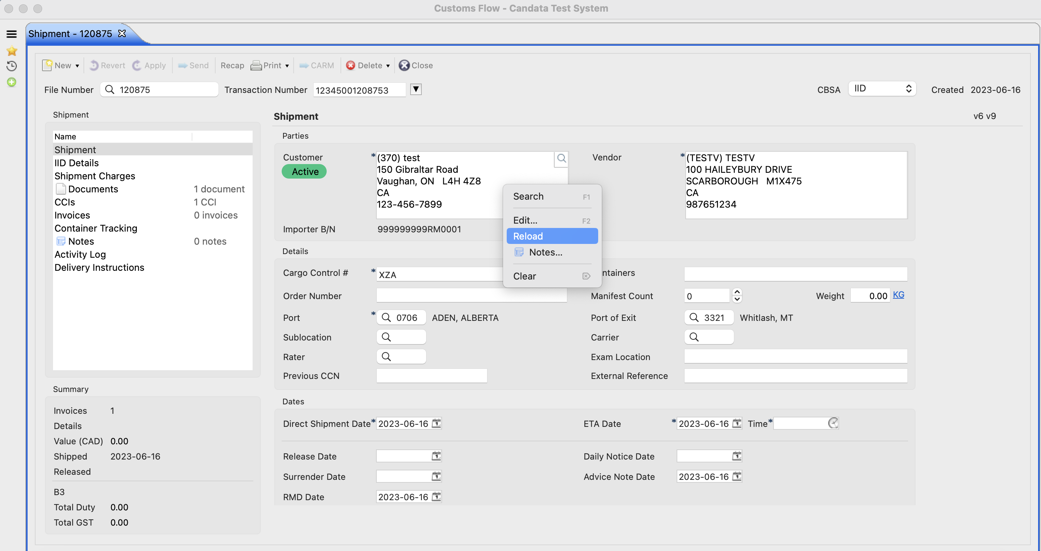Open the hamburger menu in left sidebar
This screenshot has width=1041, height=551.
(x=11, y=34)
